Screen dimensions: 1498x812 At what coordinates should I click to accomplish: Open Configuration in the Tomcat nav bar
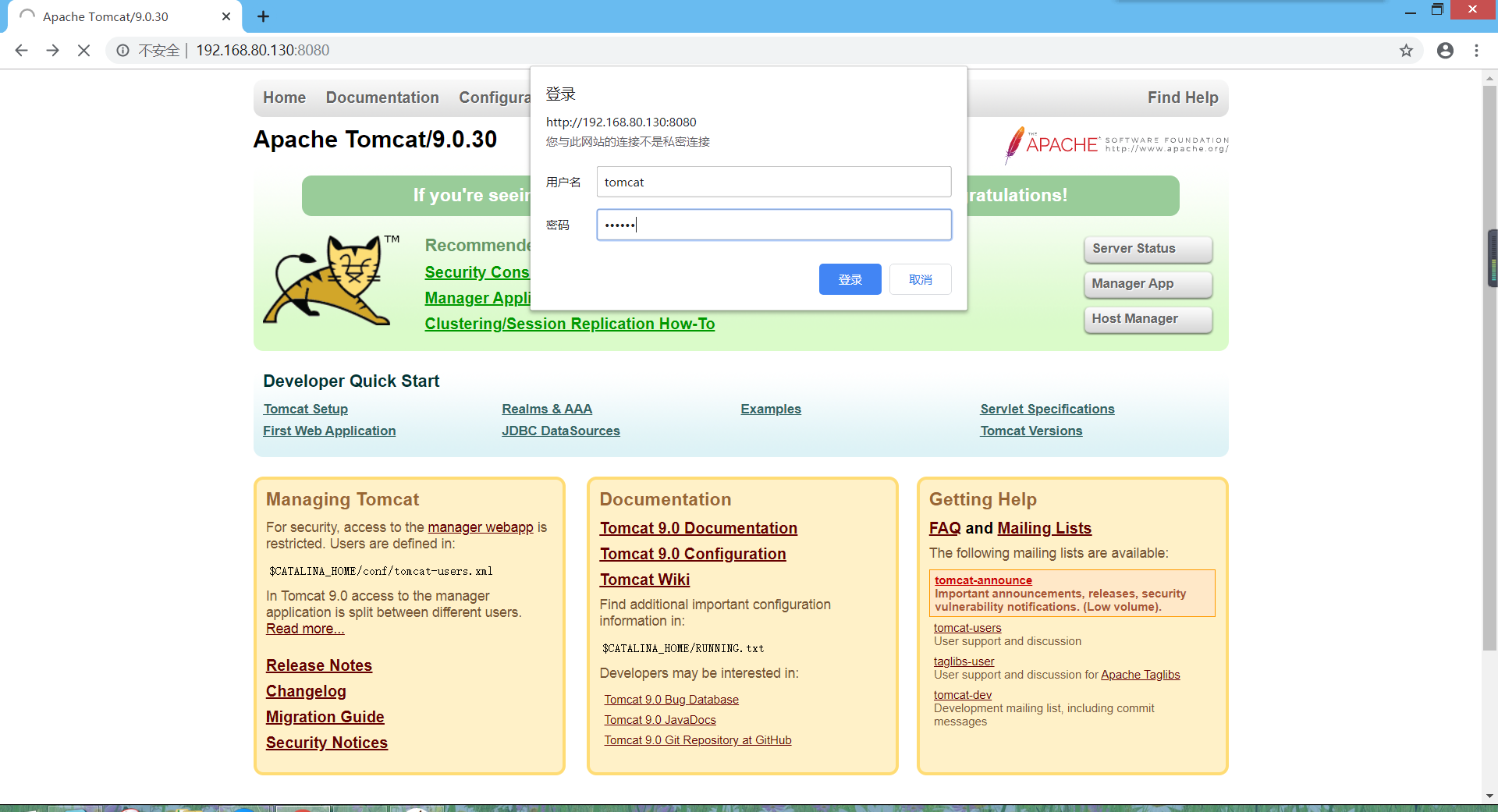click(x=495, y=98)
